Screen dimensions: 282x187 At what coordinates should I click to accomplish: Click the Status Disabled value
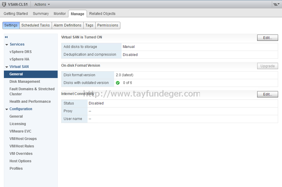click(x=96, y=103)
